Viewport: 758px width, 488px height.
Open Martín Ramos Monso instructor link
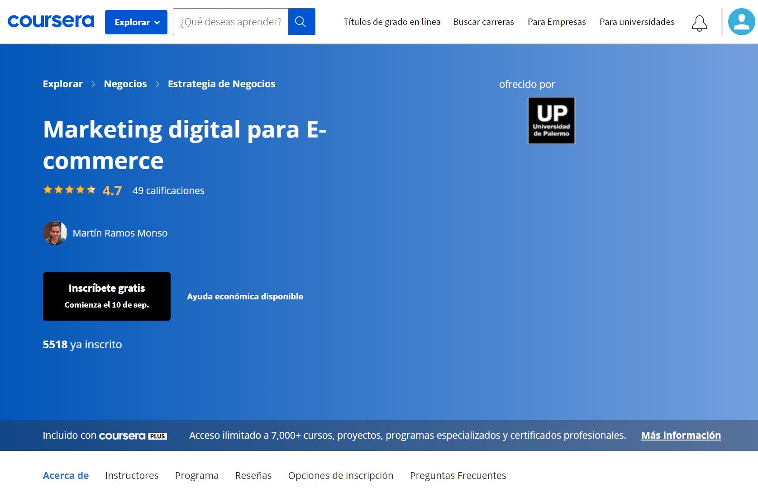click(x=120, y=233)
